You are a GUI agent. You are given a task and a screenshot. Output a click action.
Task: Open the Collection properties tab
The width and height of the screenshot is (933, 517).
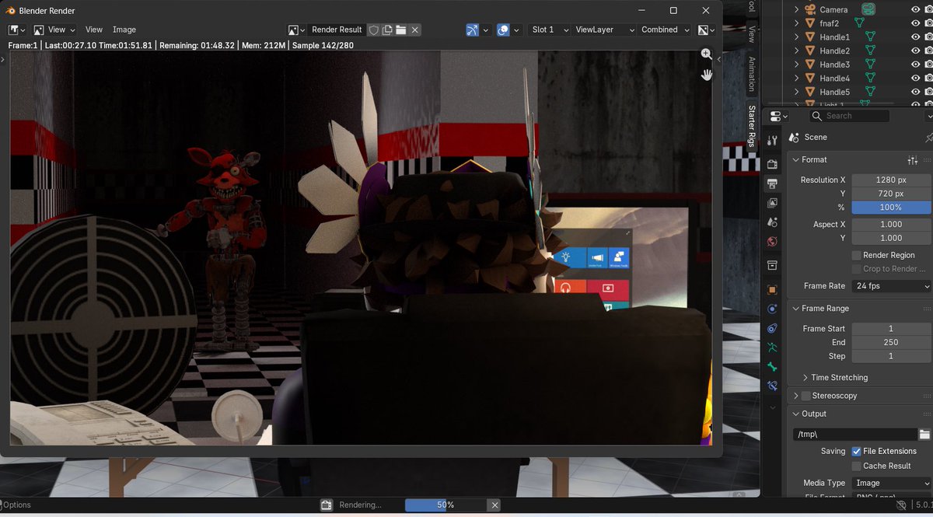click(772, 265)
